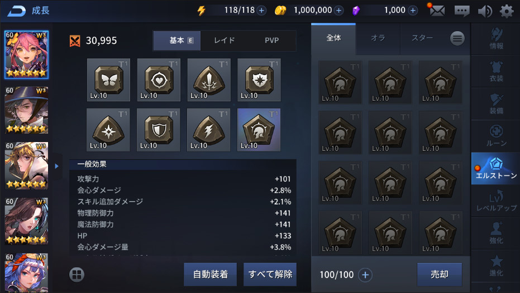This screenshot has width=520, height=293.
Task: Select the witch hat hero portrait
Action: point(27,110)
